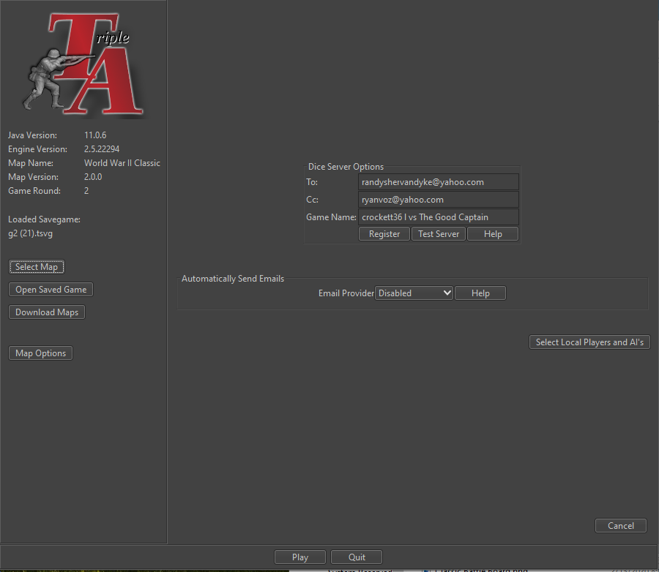Click the World War II Classic map name
Screen dimensions: 659x572
(x=122, y=163)
